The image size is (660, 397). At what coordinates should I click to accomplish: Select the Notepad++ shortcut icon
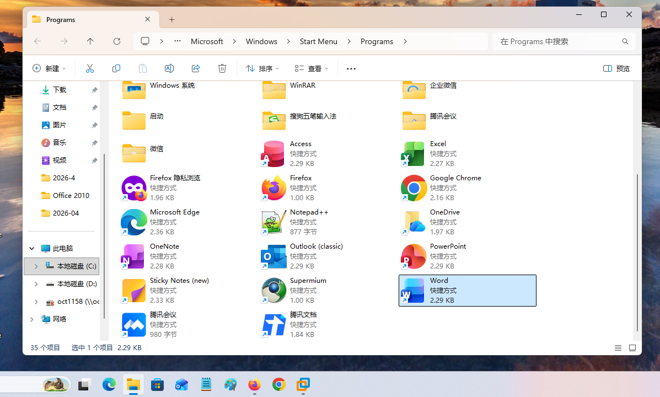273,222
